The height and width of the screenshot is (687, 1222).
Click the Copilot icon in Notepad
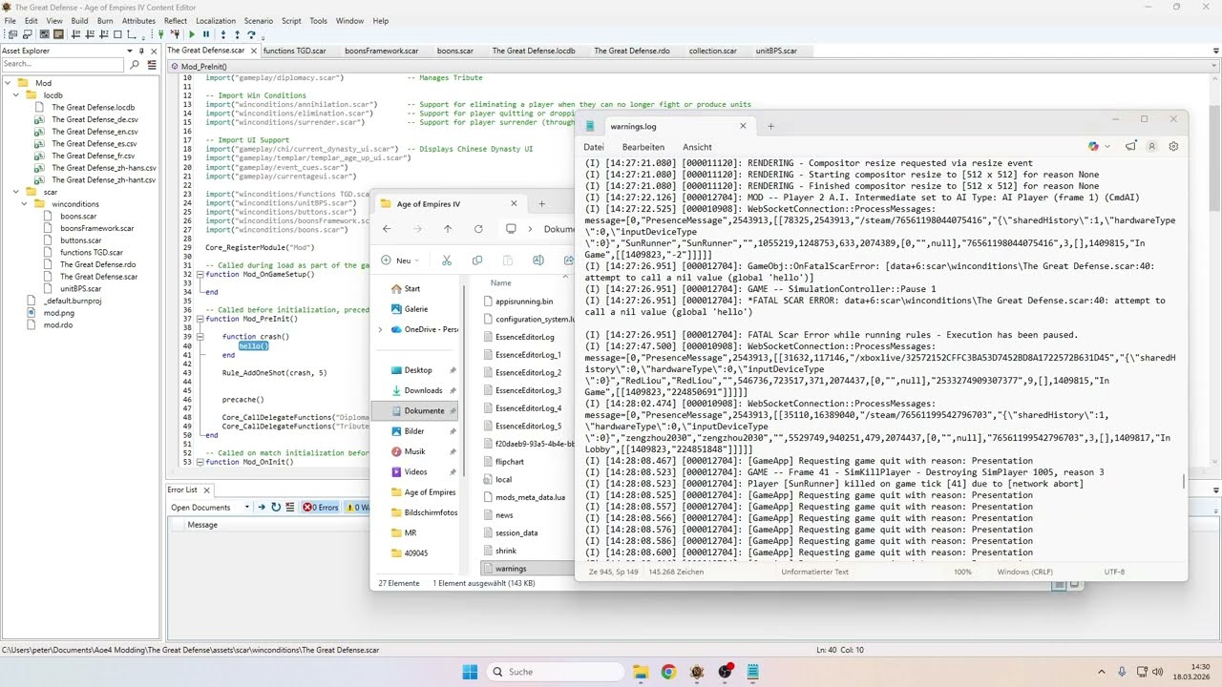click(x=1093, y=147)
